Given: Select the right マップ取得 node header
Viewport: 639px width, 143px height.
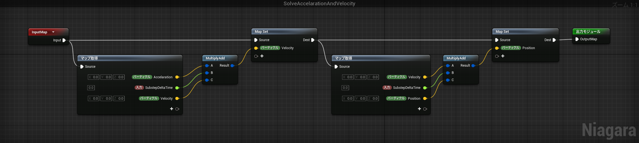Looking at the screenshot, I should (381, 58).
